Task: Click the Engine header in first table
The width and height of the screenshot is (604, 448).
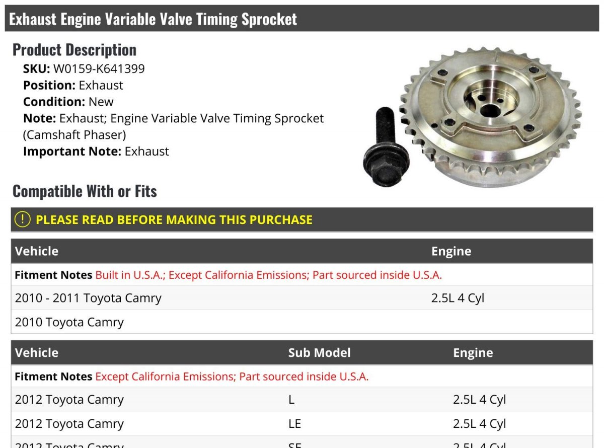Action: (x=451, y=251)
